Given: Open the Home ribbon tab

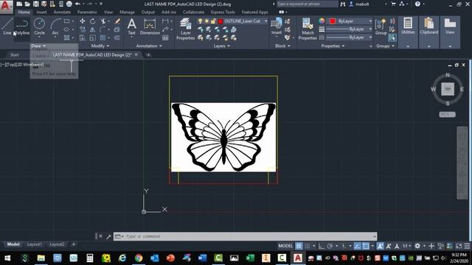Looking at the screenshot, I should (x=24, y=12).
